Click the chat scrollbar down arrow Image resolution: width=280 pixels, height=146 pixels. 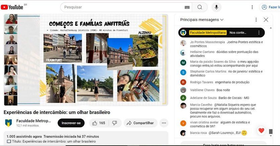(x=271, y=136)
